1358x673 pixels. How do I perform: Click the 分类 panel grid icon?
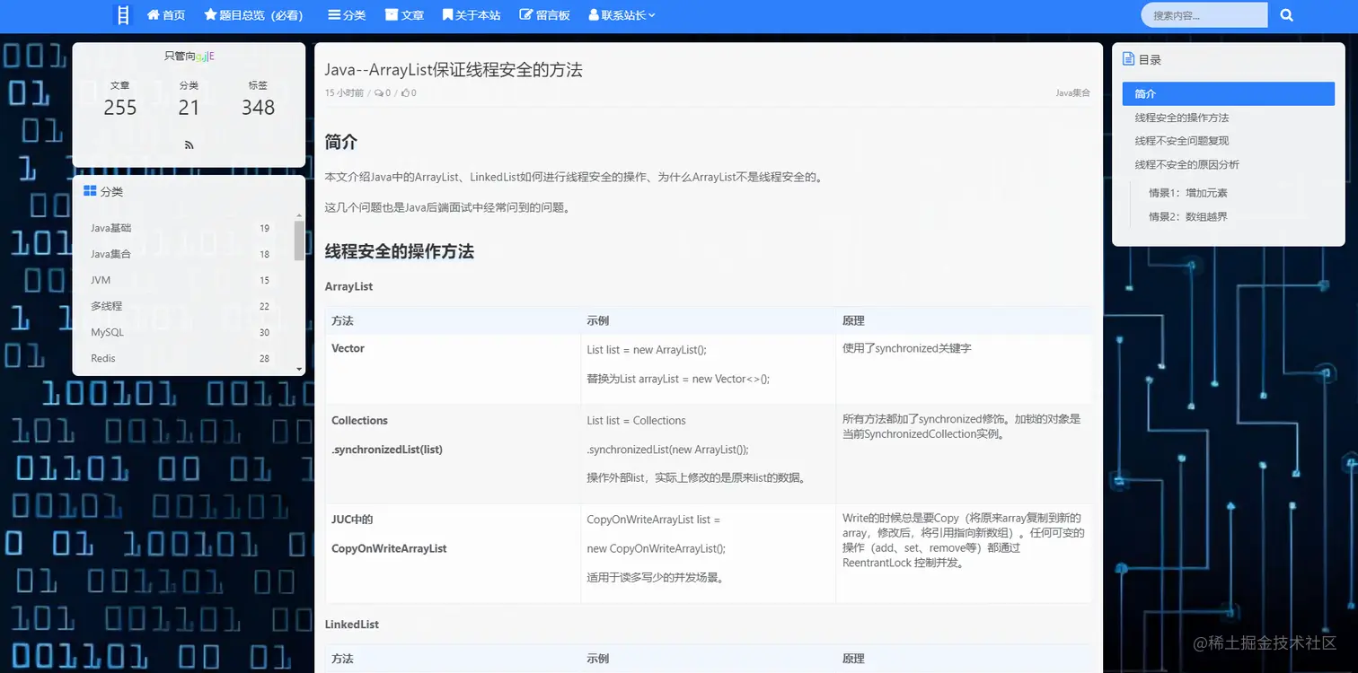click(x=90, y=191)
